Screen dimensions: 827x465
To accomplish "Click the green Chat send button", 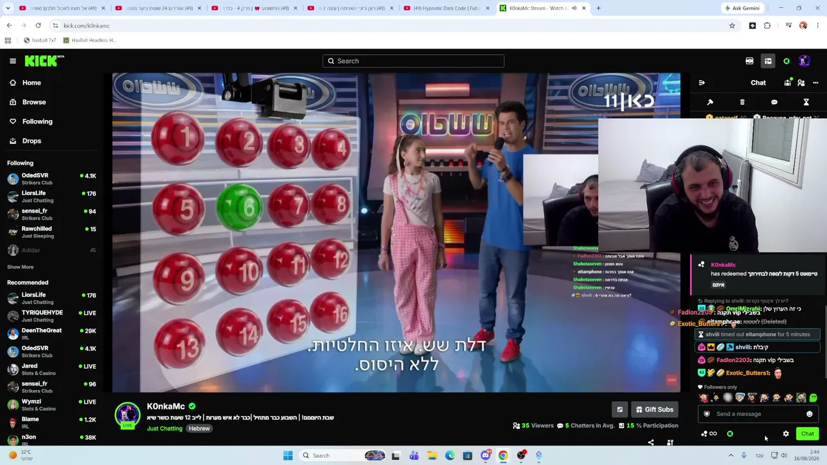I will pyautogui.click(x=808, y=434).
